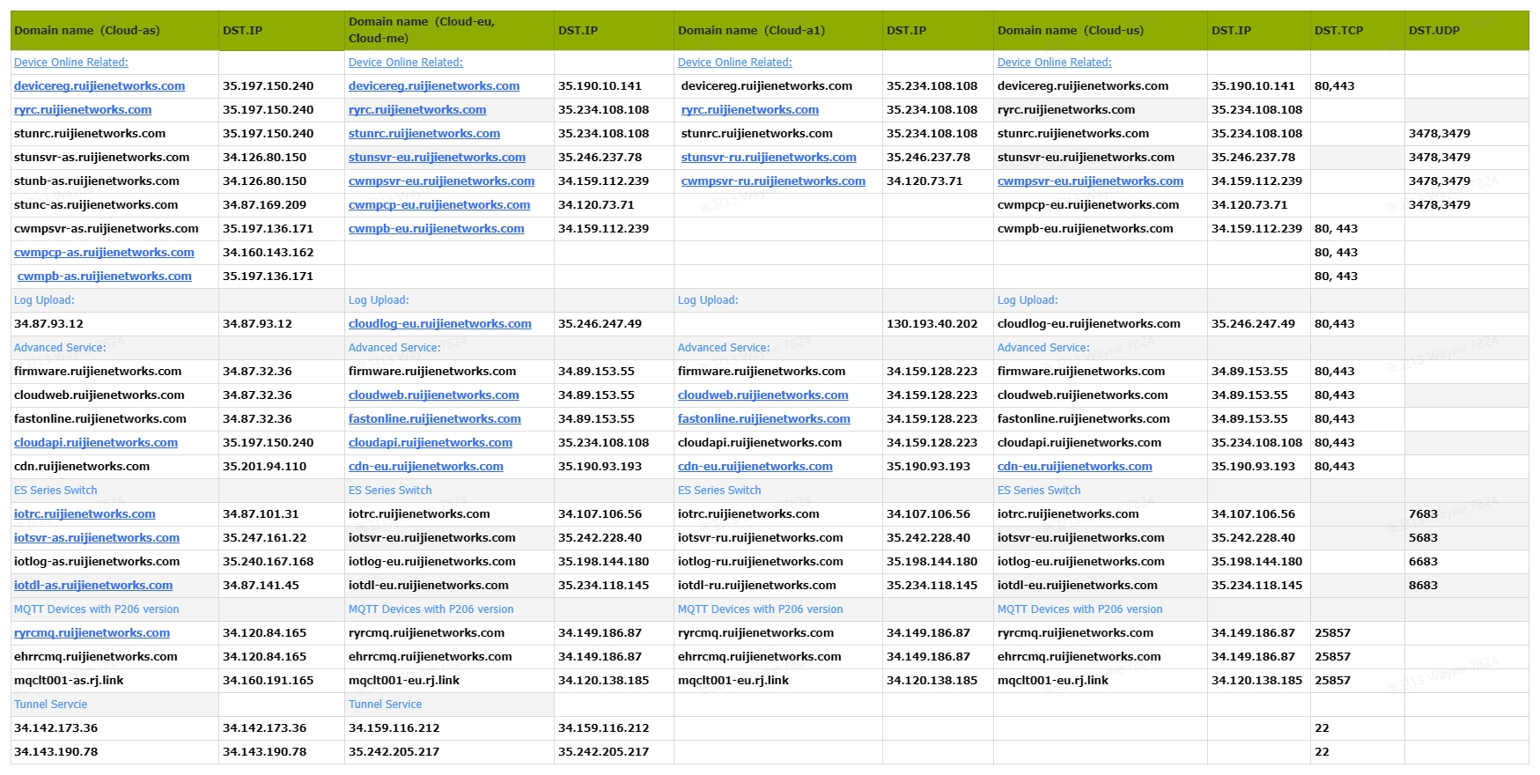The height and width of the screenshot is (775, 1540).
Task: Click the UDP port value 7683
Action: (x=1424, y=514)
